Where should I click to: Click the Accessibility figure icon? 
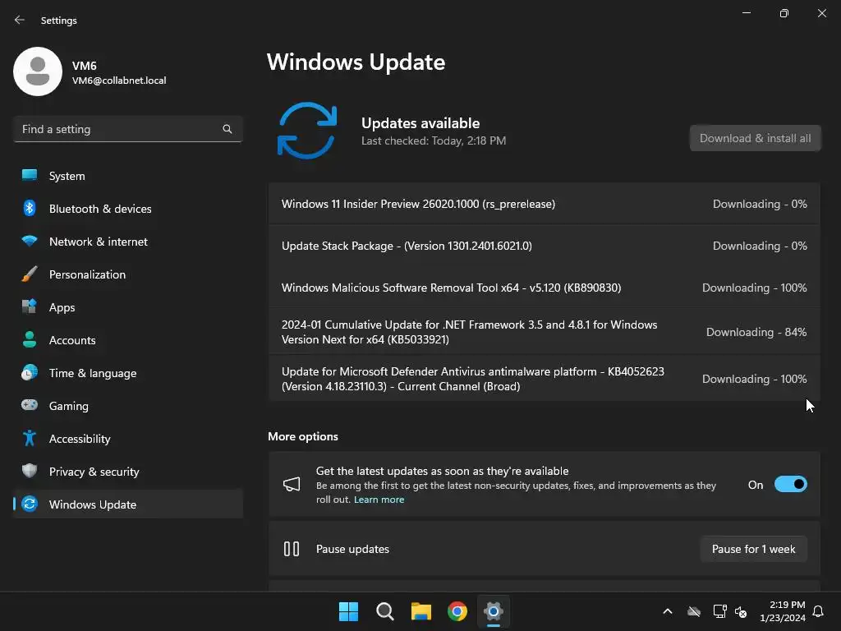pyautogui.click(x=30, y=439)
